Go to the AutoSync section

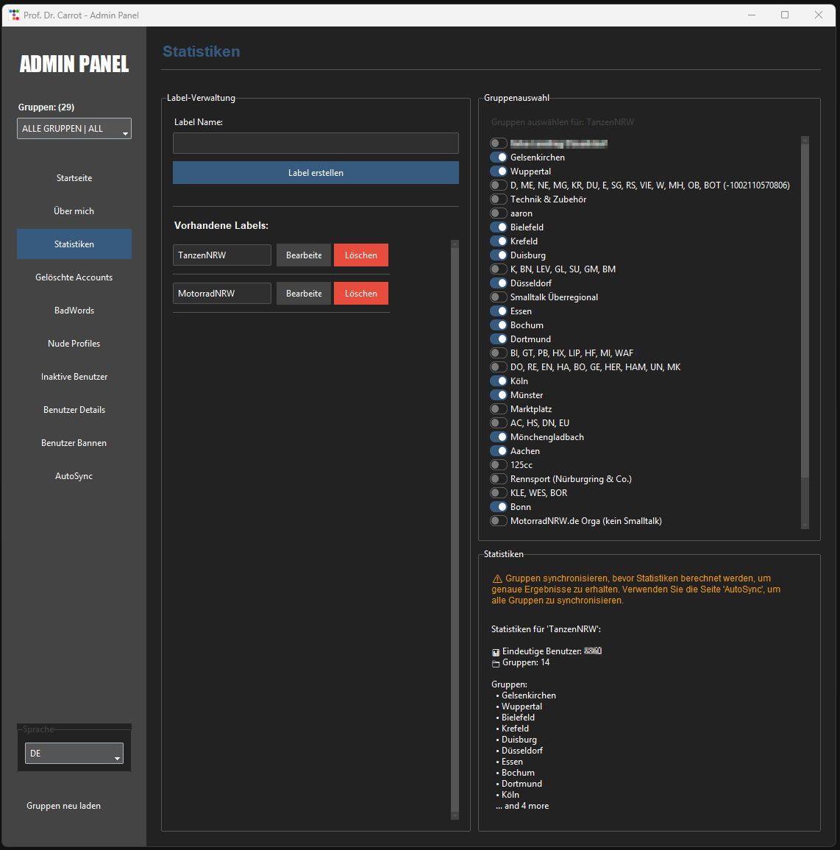click(x=74, y=476)
